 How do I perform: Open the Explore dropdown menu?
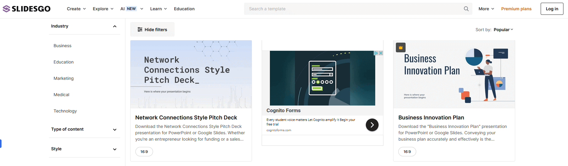tap(103, 9)
